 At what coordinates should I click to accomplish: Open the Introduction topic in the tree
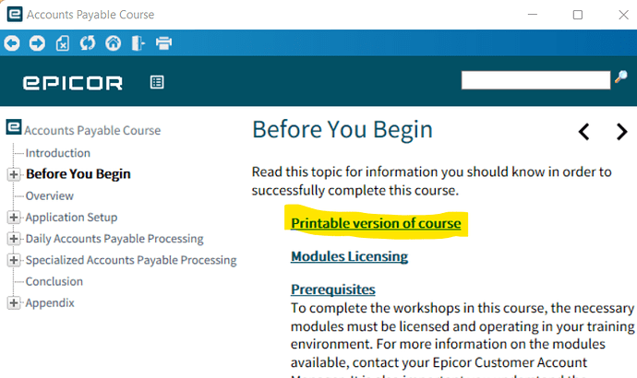57,153
